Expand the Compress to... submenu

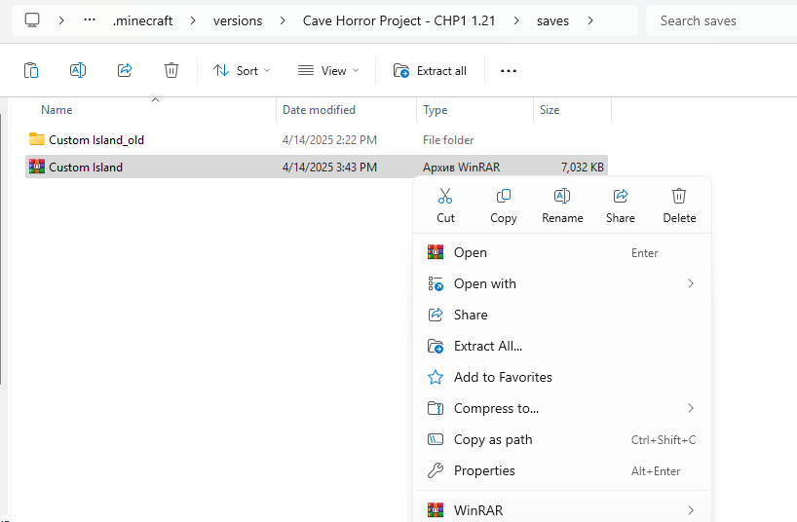(x=562, y=408)
